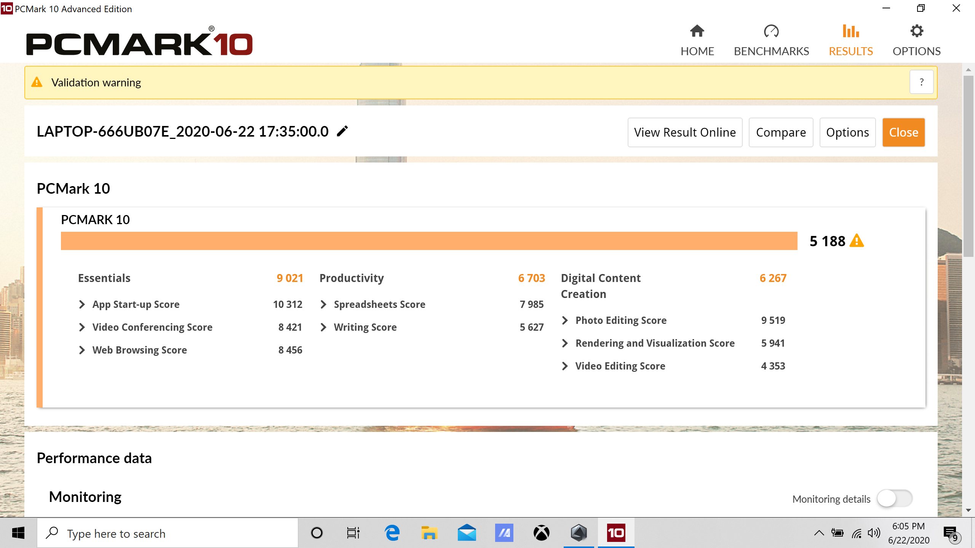
Task: Open the dark hexagon app on taskbar
Action: click(x=579, y=533)
